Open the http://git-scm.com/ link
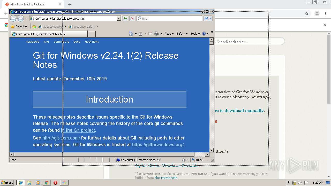The width and height of the screenshot is (331, 186). click(61, 138)
